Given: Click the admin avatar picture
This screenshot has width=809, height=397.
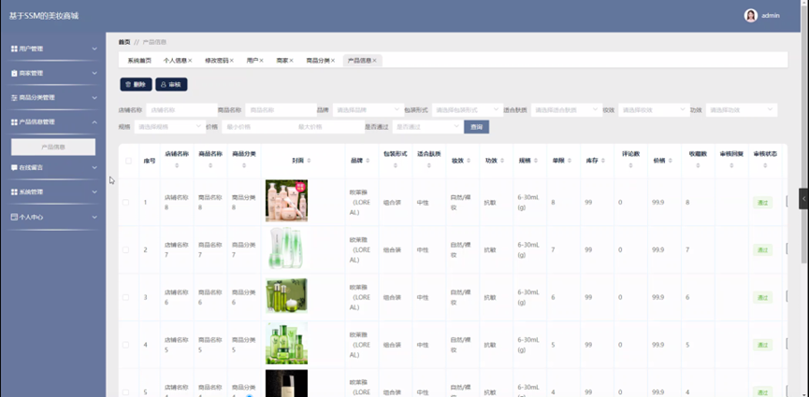Looking at the screenshot, I should point(751,16).
